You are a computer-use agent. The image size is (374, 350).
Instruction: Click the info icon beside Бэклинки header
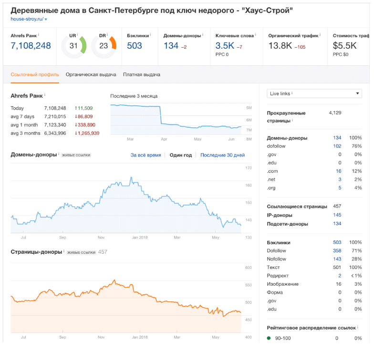coord(150,34)
